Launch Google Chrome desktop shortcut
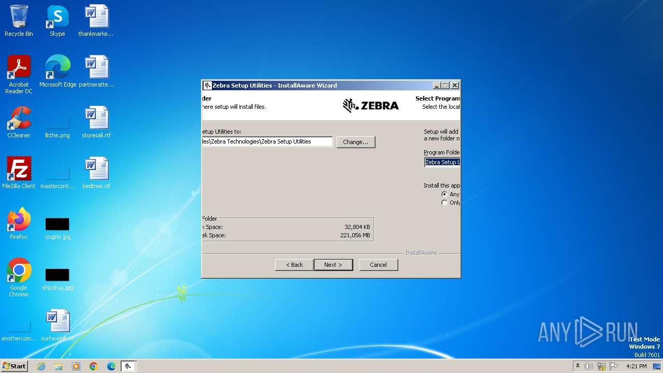This screenshot has width=663, height=373. 19,278
